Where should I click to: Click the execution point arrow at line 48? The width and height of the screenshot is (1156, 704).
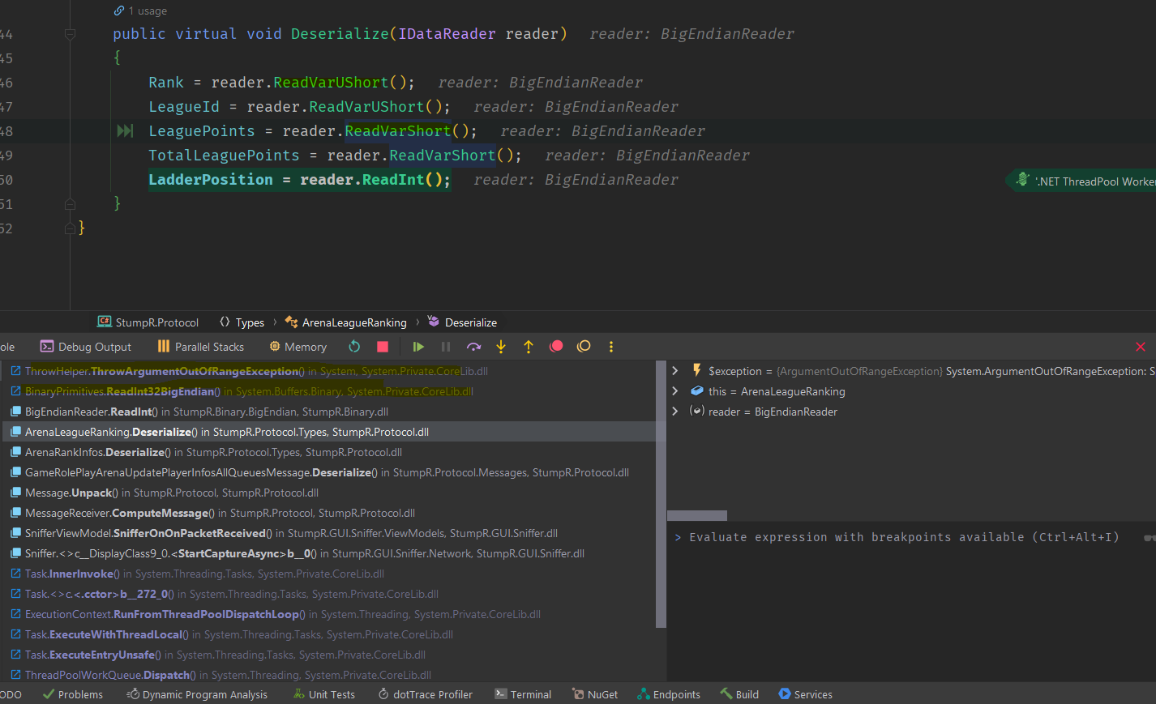(x=125, y=130)
